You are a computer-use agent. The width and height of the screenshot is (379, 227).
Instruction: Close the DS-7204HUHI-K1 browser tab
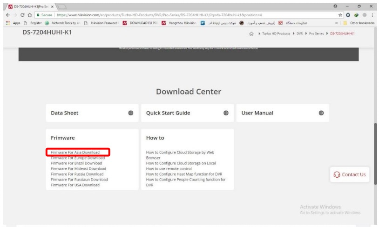pyautogui.click(x=52, y=7)
